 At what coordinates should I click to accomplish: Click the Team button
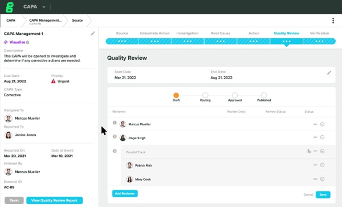(14, 200)
